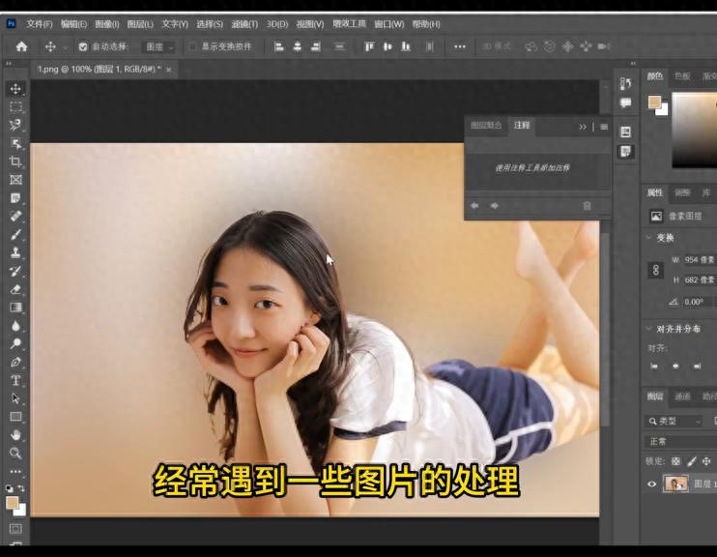Click the foreground color swatch in toolbar
717x557 pixels.
(x=12, y=502)
